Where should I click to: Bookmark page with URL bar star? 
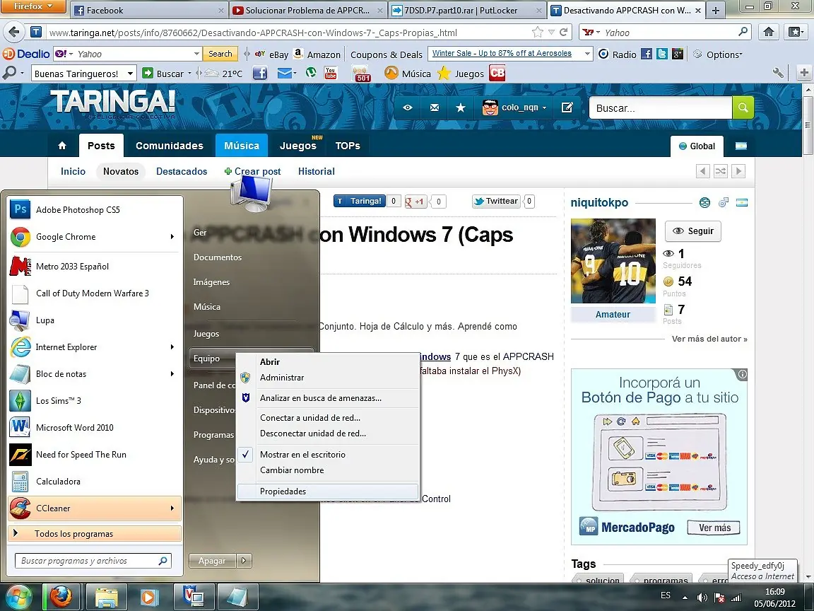[x=537, y=33]
